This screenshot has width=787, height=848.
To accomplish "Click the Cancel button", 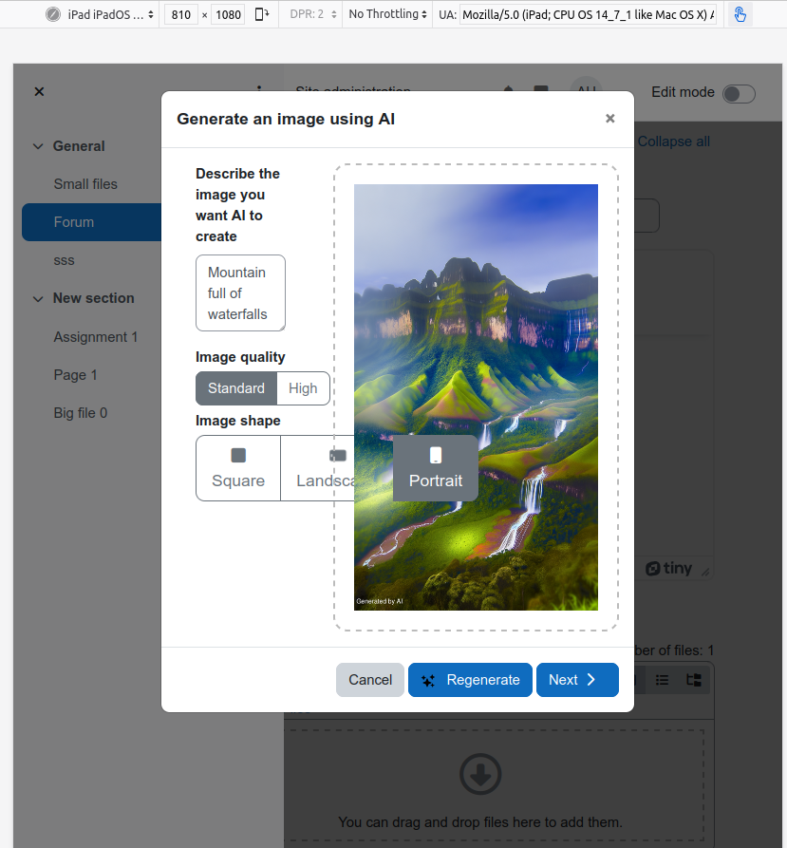I will tap(370, 680).
